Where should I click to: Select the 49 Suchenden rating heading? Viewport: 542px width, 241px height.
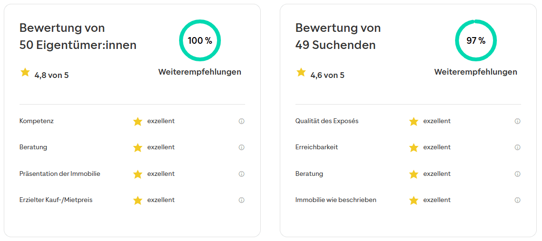[338, 37]
